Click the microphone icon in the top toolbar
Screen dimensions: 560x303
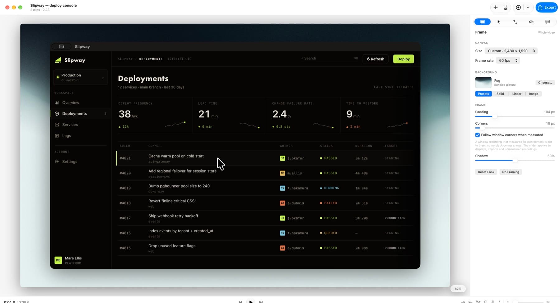click(x=506, y=7)
